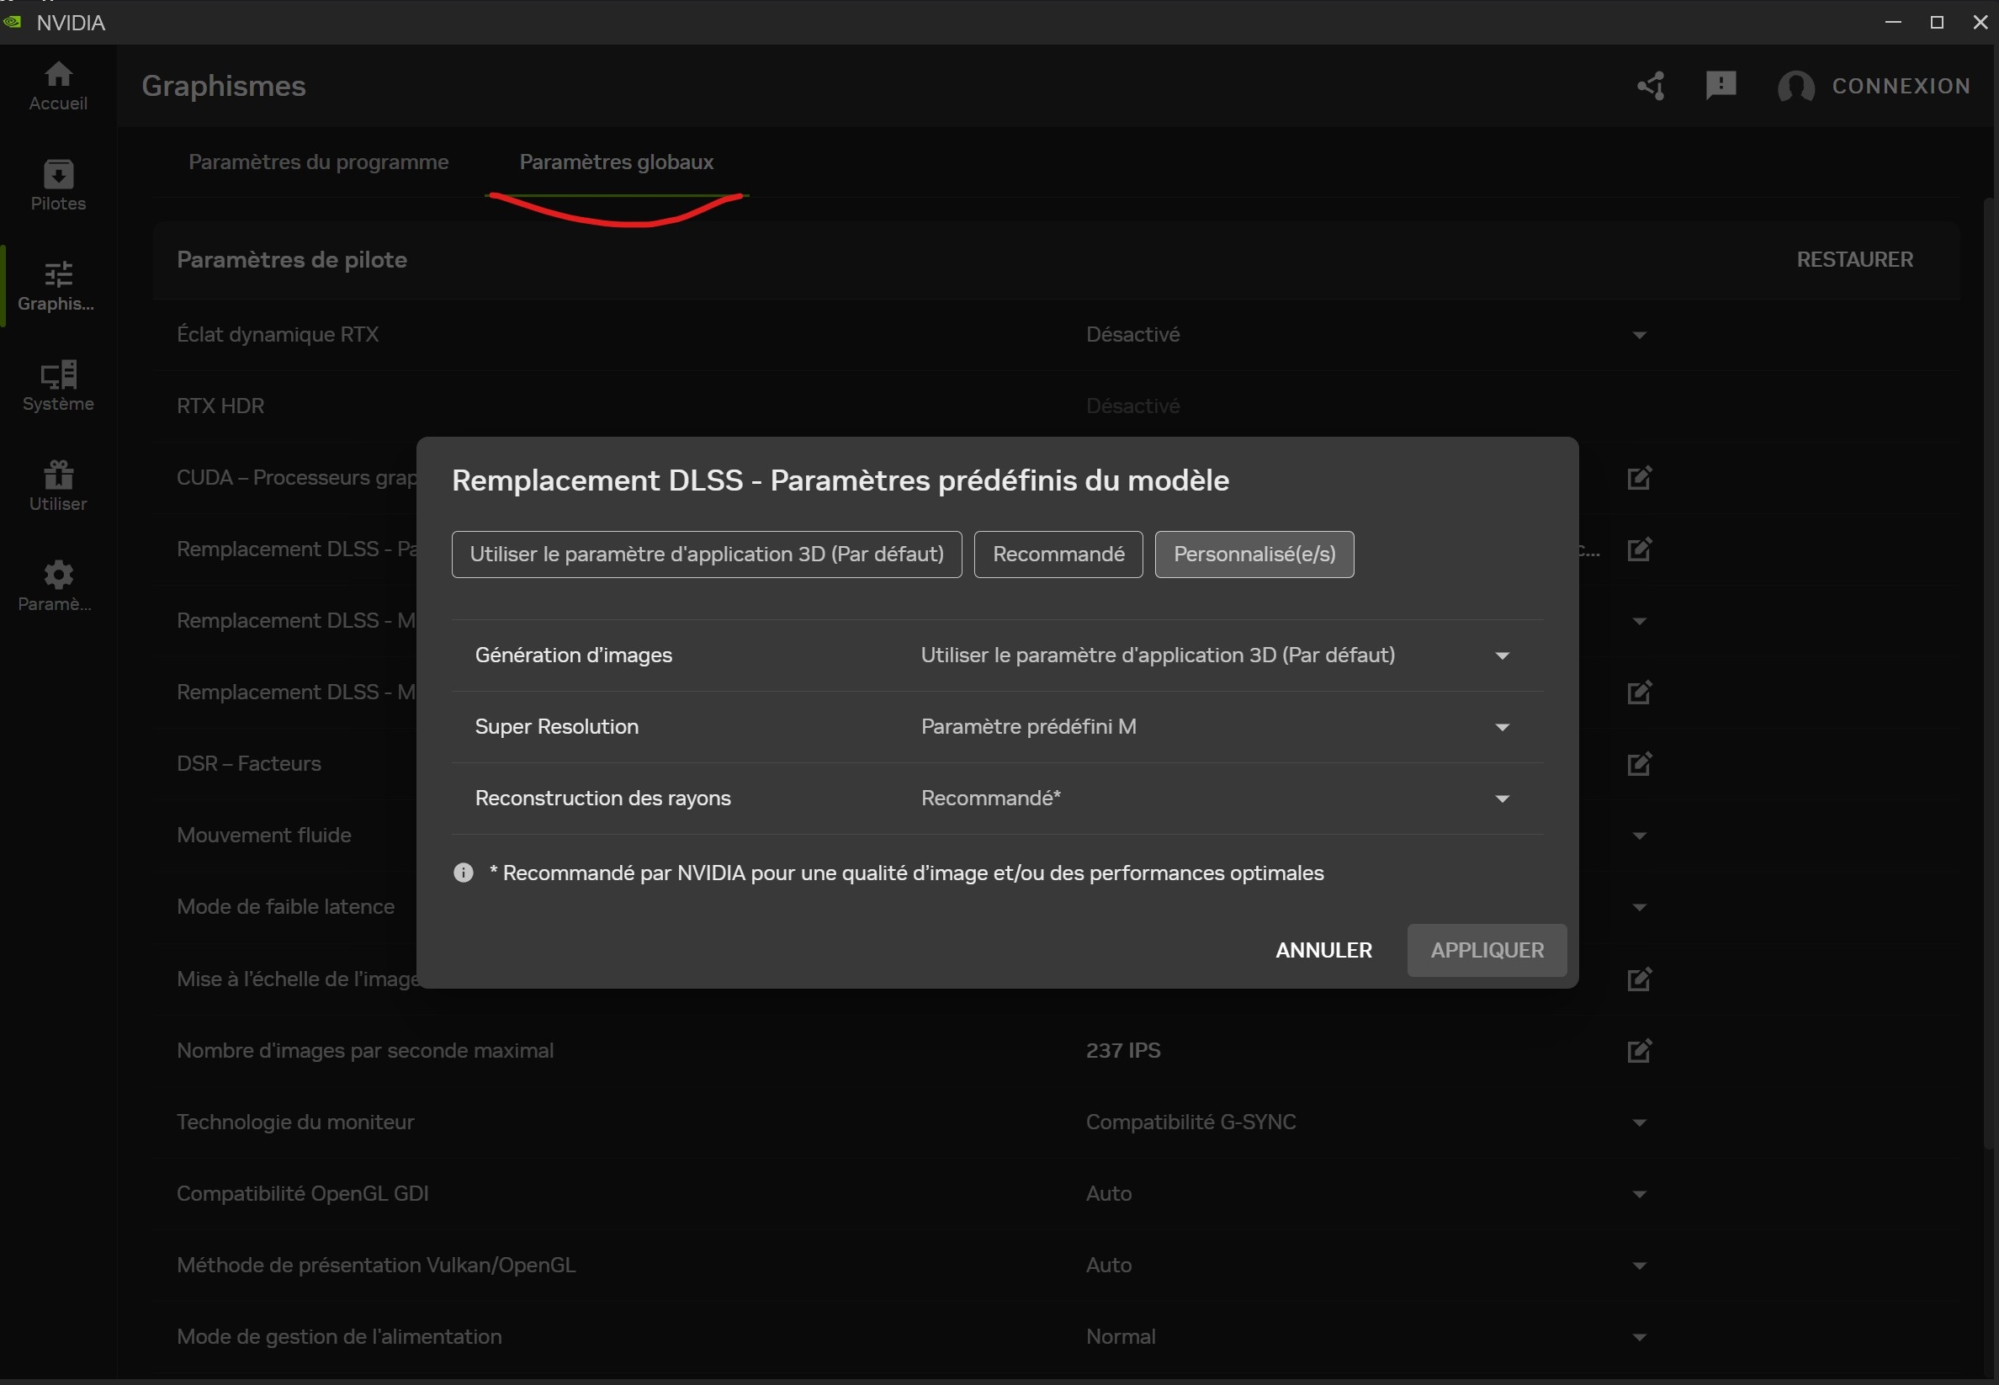Click ANNULER to cancel the dialog
The height and width of the screenshot is (1385, 1999).
pos(1323,949)
